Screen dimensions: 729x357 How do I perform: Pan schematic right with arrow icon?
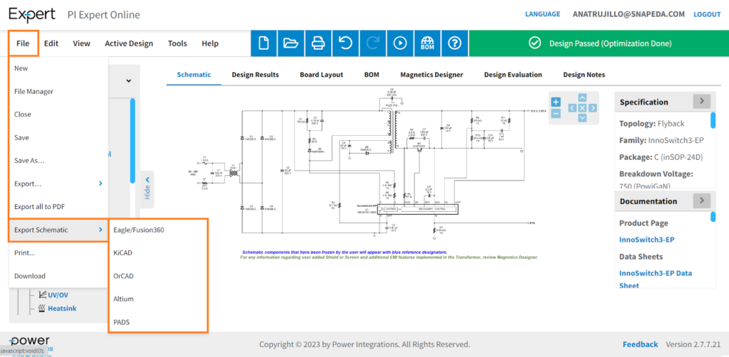[592, 108]
